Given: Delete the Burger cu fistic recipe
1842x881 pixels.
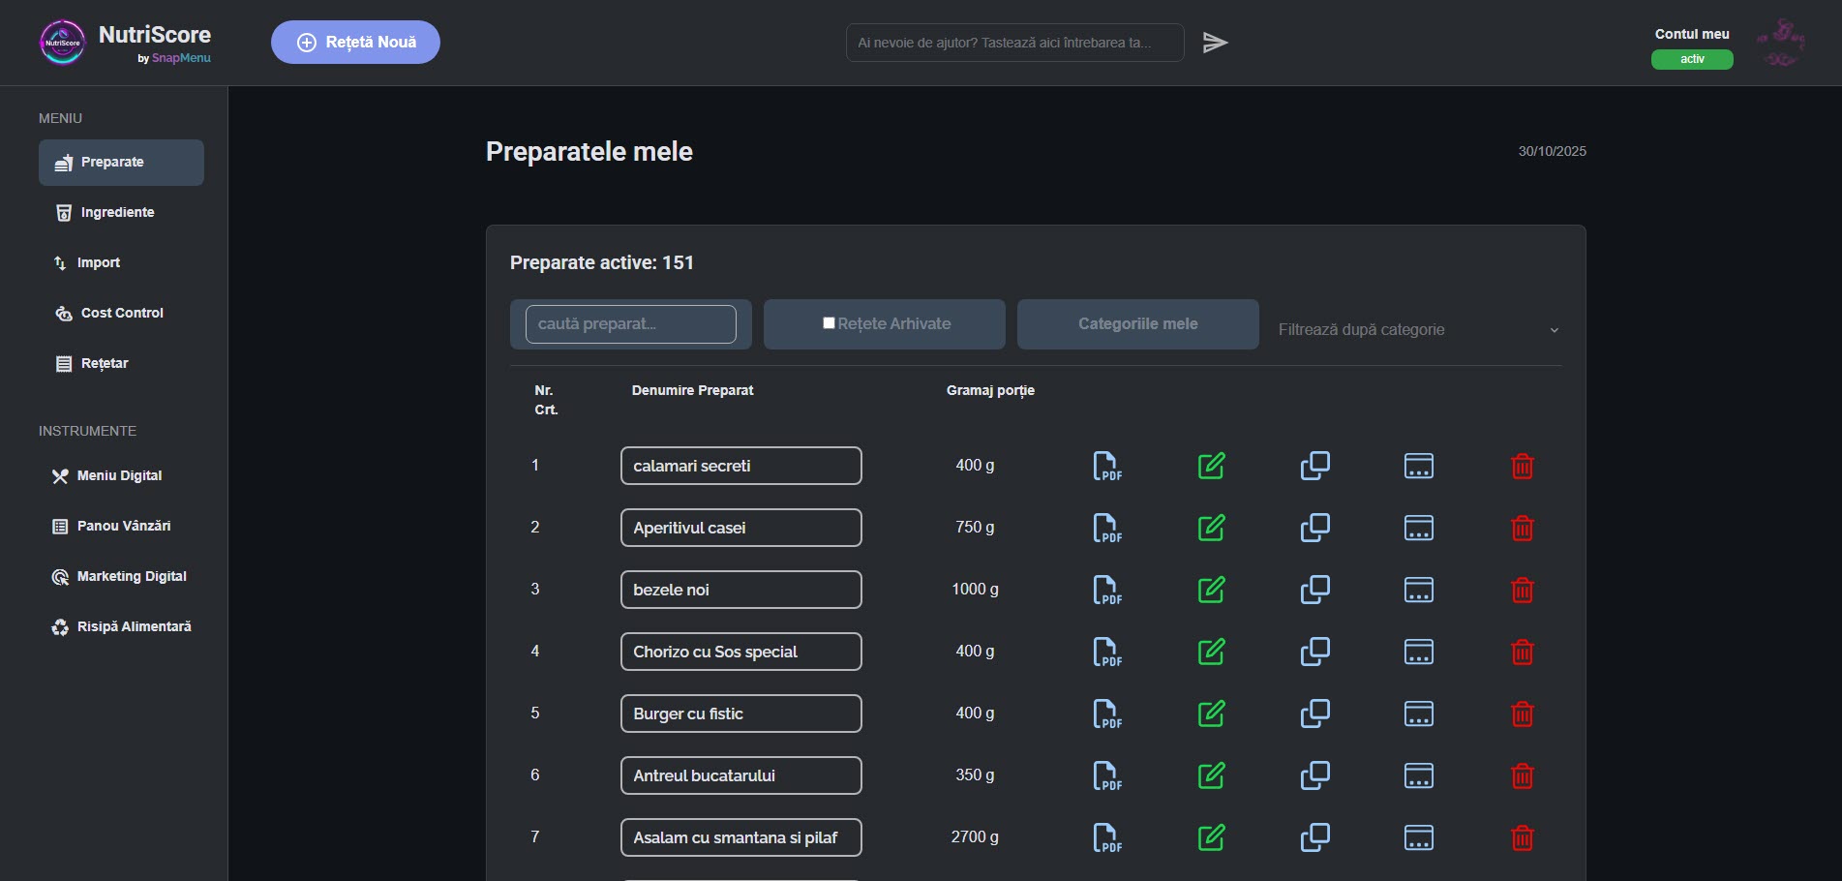Looking at the screenshot, I should tap(1522, 714).
